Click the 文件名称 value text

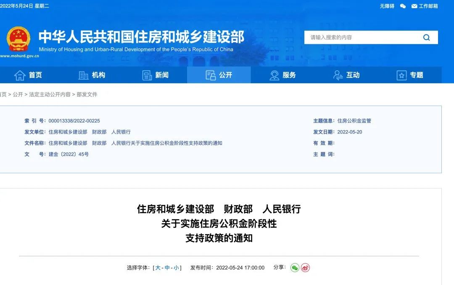[x=135, y=143]
